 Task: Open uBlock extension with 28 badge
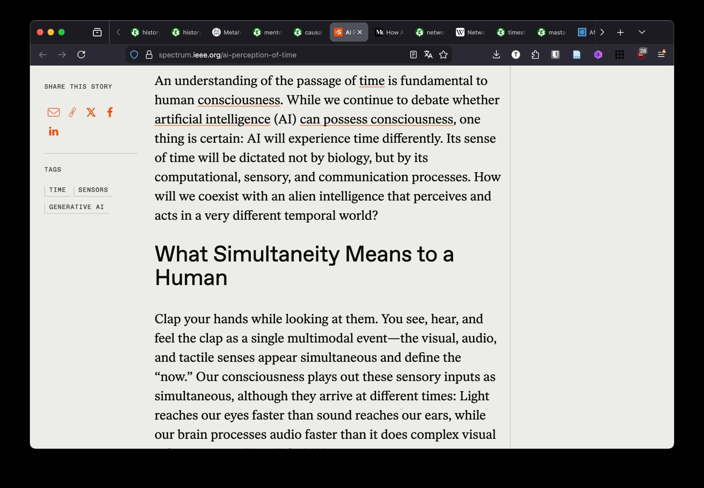point(641,54)
